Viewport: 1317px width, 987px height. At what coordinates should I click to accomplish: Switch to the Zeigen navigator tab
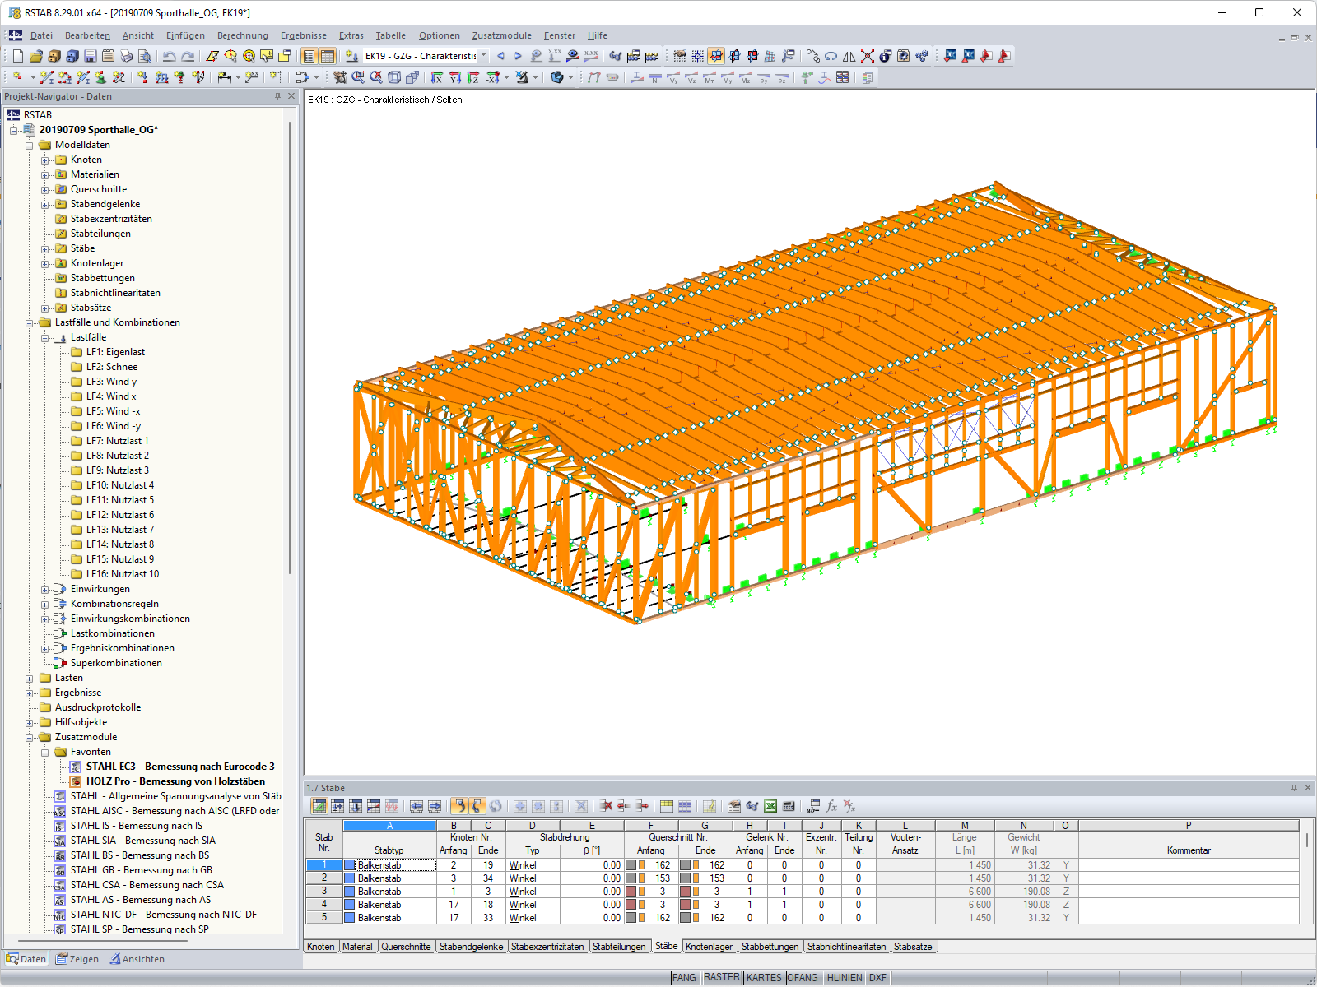pos(77,959)
